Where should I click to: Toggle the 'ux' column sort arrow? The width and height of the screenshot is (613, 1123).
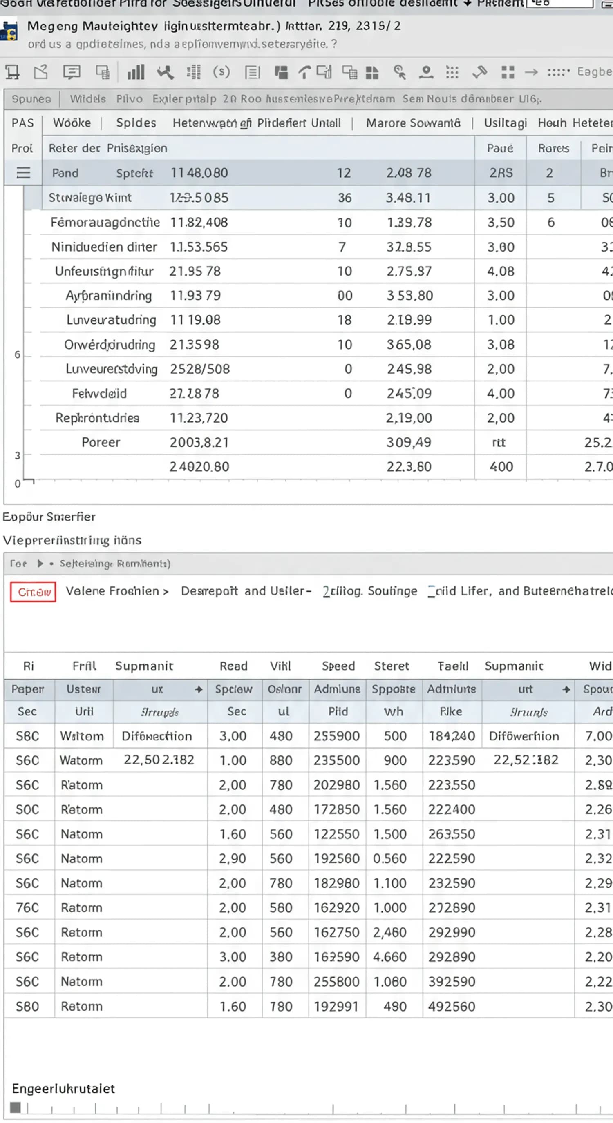pyautogui.click(x=199, y=689)
